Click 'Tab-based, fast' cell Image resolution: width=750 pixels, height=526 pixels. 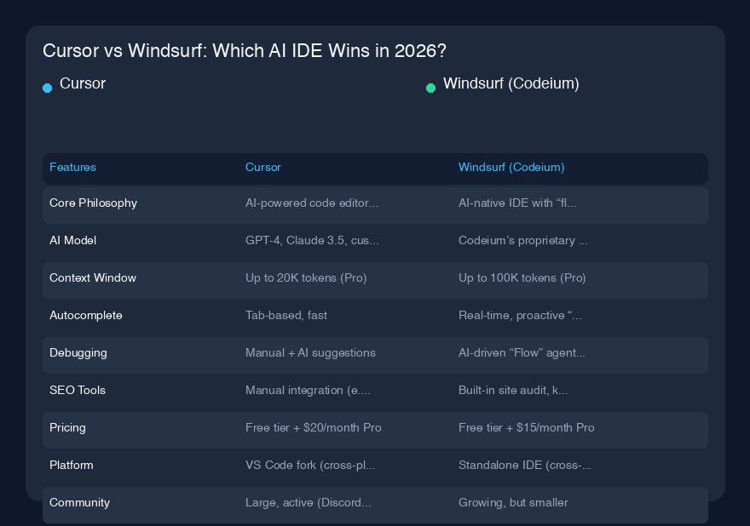tap(286, 315)
